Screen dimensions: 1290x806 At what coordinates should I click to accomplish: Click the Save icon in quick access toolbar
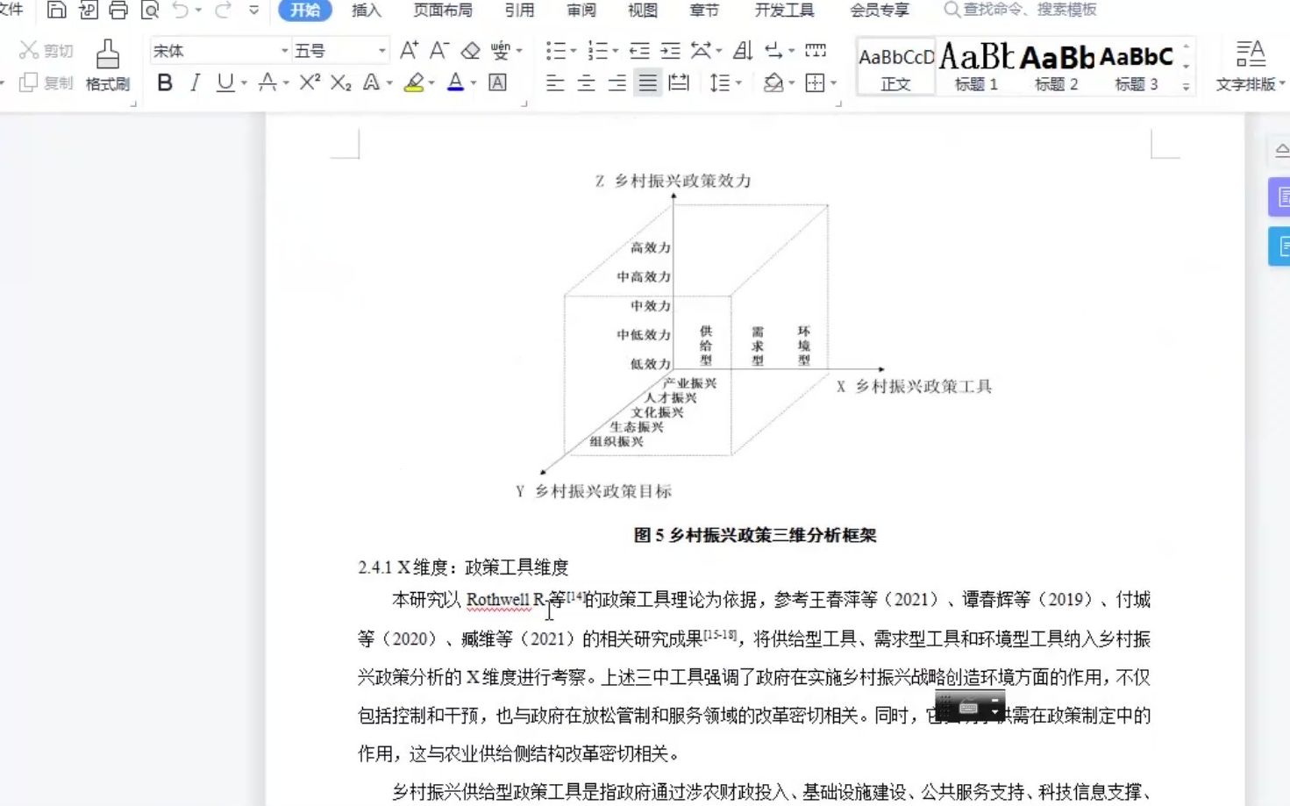point(56,11)
